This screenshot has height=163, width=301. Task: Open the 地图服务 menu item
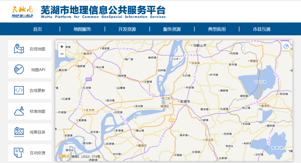point(82,29)
